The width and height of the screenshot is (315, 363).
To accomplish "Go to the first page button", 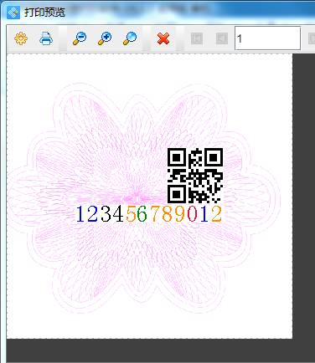I will pyautogui.click(x=197, y=38).
